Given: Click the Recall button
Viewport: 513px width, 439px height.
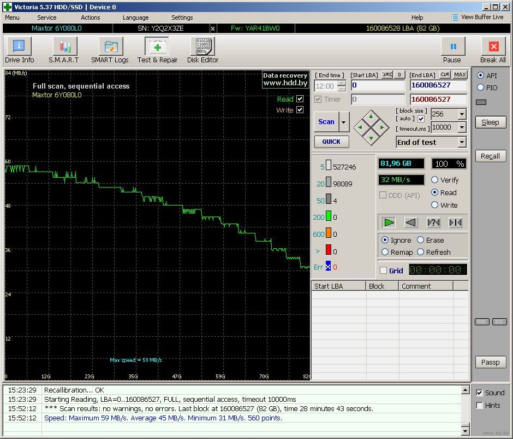Looking at the screenshot, I should (491, 156).
